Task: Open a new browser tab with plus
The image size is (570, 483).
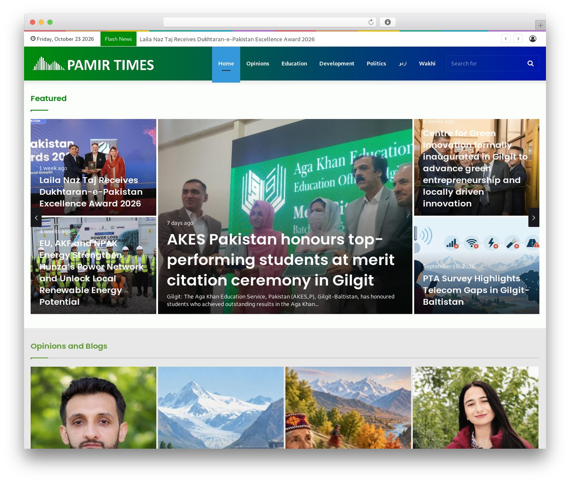Action: (540, 25)
